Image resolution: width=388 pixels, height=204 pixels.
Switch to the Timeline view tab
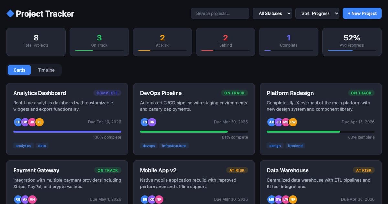point(46,70)
